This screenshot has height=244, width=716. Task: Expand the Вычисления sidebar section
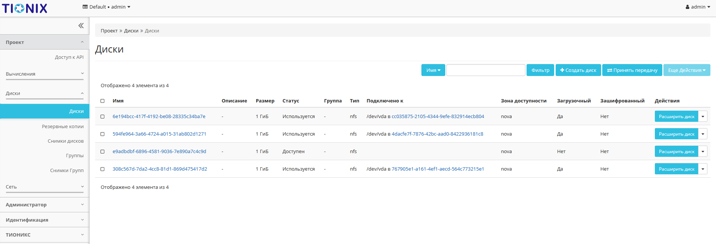[45, 74]
